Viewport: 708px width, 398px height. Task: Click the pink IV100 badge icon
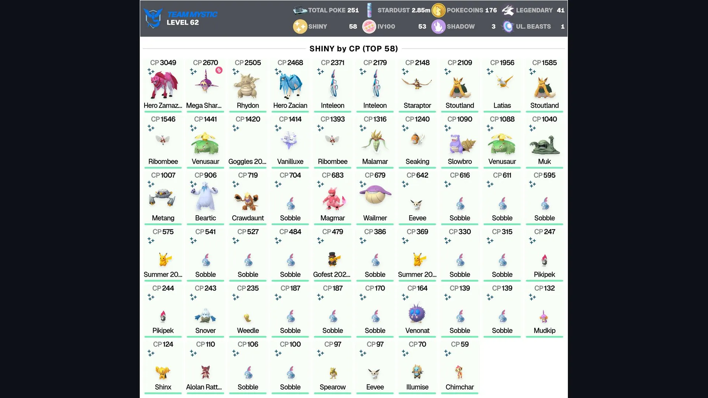click(369, 27)
